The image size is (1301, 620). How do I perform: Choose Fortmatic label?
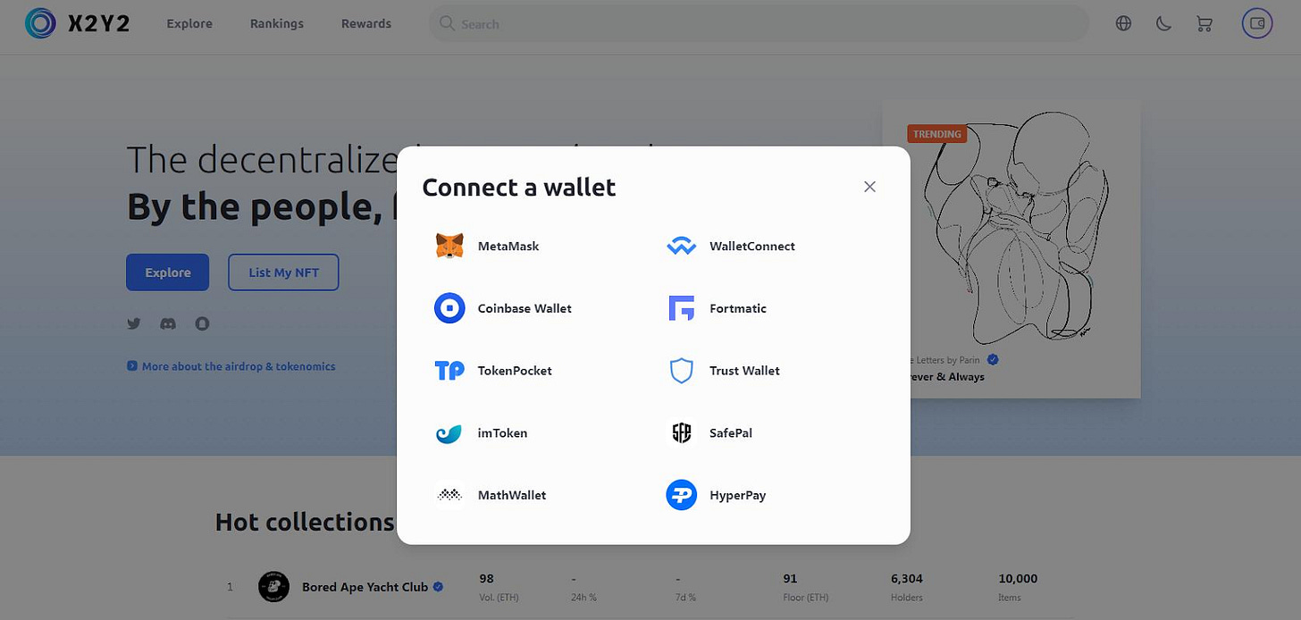coord(738,308)
